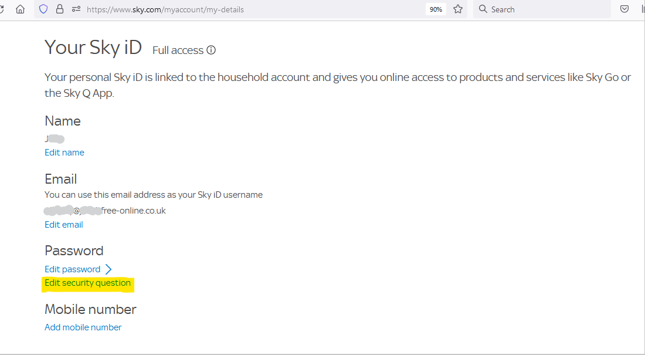Click the sky.com URL in address bar
The image size is (645, 355).
tap(165, 9)
